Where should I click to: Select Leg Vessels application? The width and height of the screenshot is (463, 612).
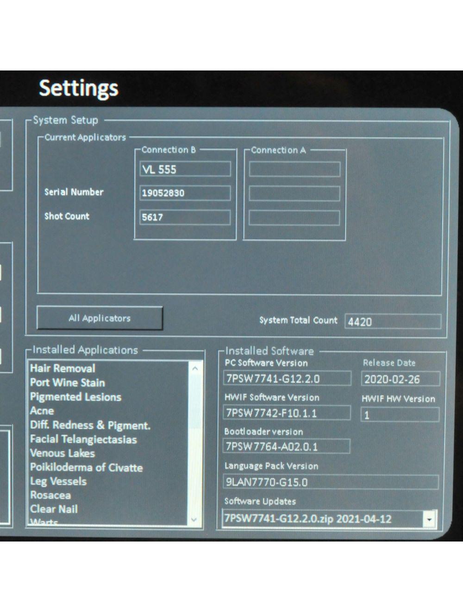[58, 481]
